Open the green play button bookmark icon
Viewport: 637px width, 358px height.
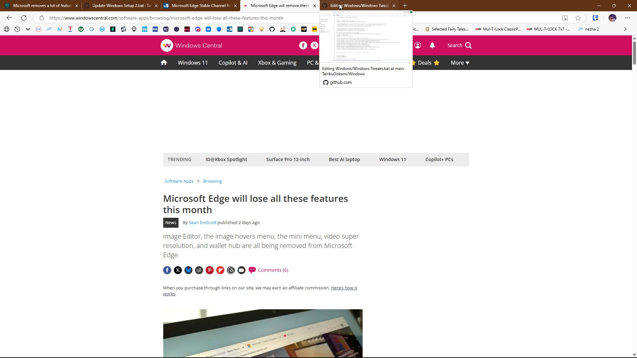click(293, 29)
